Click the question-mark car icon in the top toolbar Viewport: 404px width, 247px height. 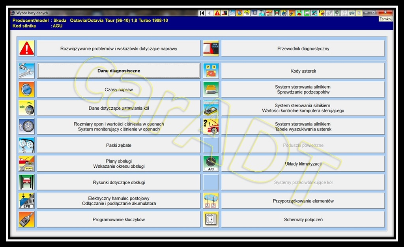pyautogui.click(x=322, y=13)
